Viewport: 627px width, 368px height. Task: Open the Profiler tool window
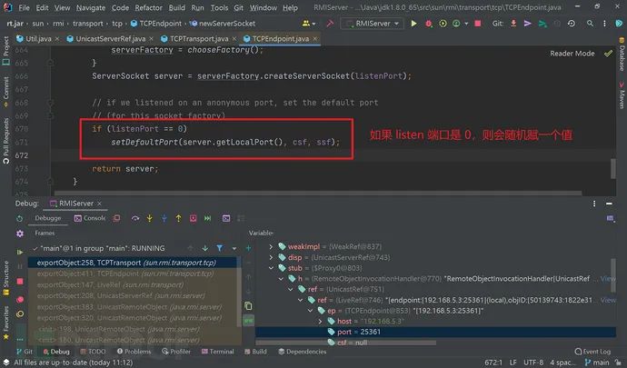coord(176,352)
